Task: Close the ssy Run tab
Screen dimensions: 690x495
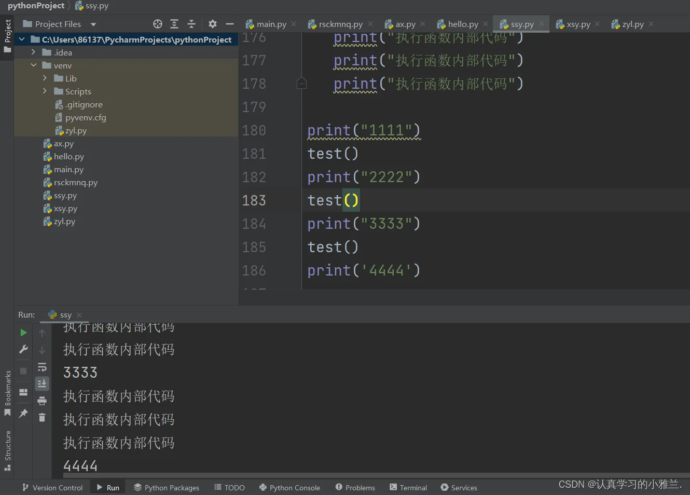Action: point(79,315)
